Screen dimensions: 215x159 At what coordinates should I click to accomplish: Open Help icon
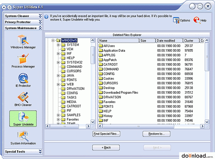click(200, 20)
